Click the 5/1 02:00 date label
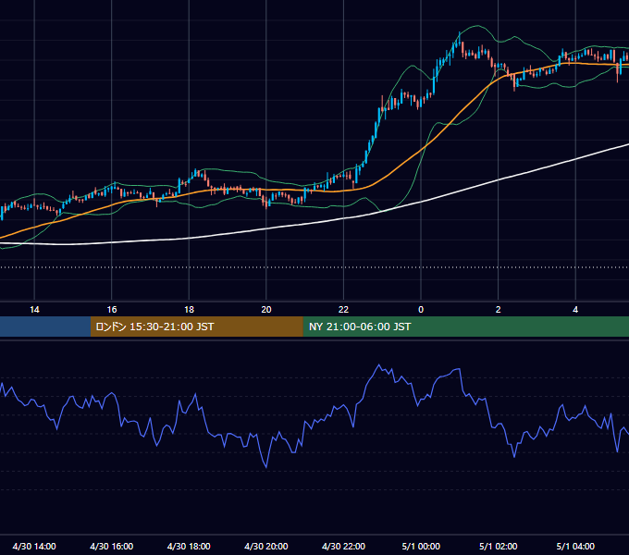 tap(499, 546)
